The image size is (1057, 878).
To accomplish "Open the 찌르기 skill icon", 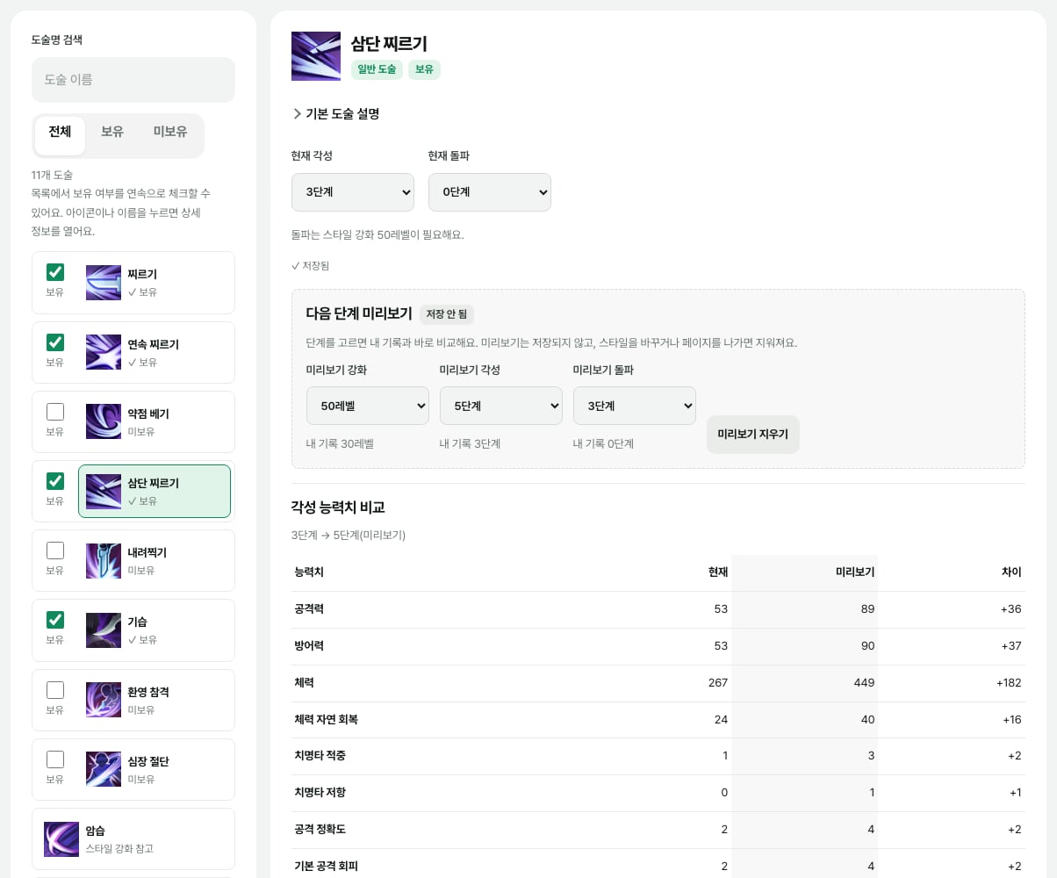I will click(104, 283).
